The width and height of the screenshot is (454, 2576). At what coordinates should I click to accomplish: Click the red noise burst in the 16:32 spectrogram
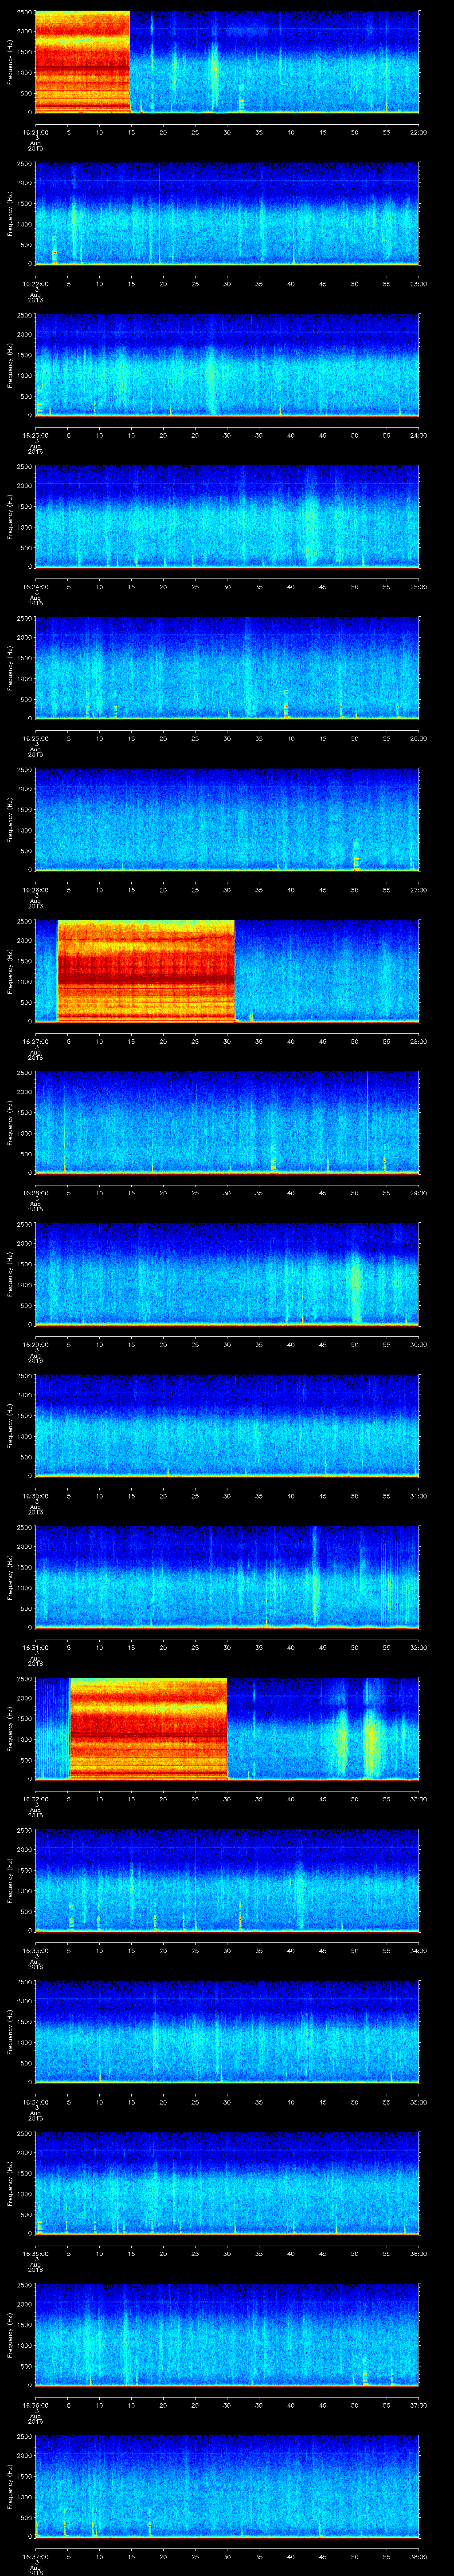pos(149,1728)
